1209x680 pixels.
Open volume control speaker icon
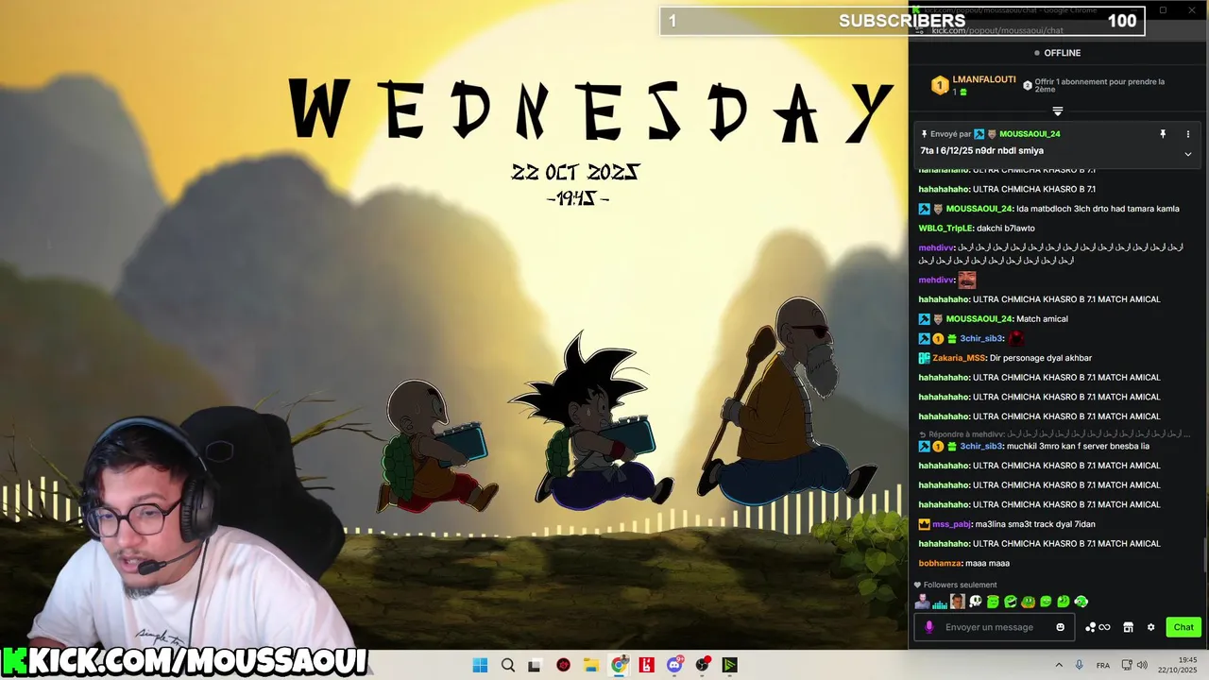tap(1142, 665)
